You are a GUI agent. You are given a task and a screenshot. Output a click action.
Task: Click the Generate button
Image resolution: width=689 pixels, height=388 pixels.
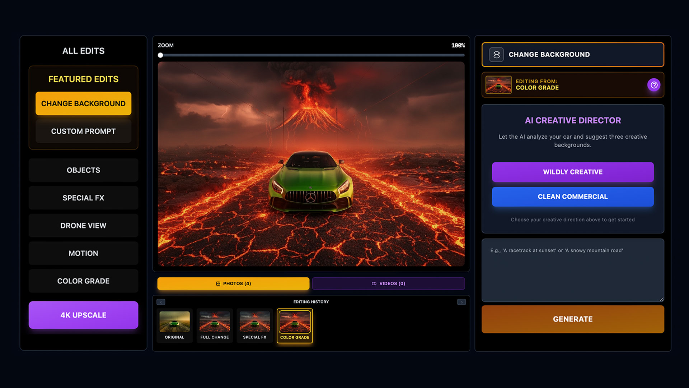[x=572, y=319]
